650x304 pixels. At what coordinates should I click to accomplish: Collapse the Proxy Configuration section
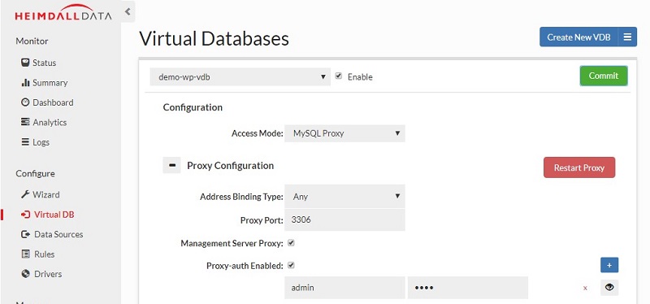171,166
